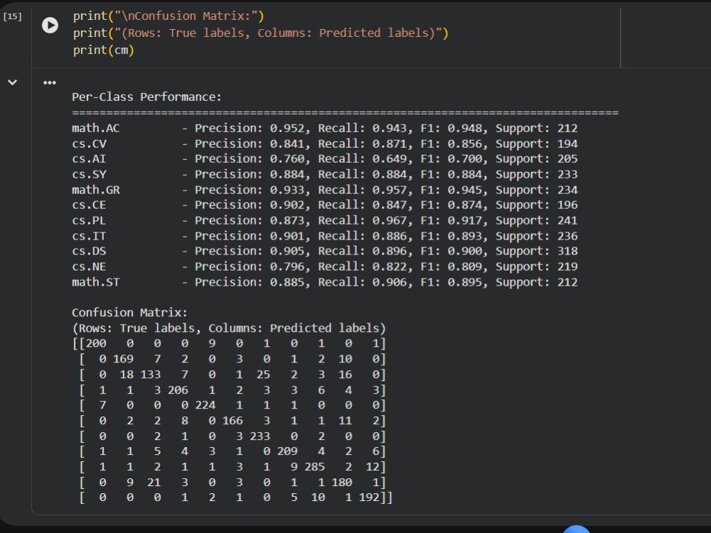Click the matrix diagonal value 180
Image resolution: width=711 pixels, height=533 pixels.
click(341, 483)
